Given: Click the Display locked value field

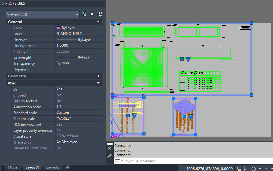Looking at the screenshot, I should [78, 101].
